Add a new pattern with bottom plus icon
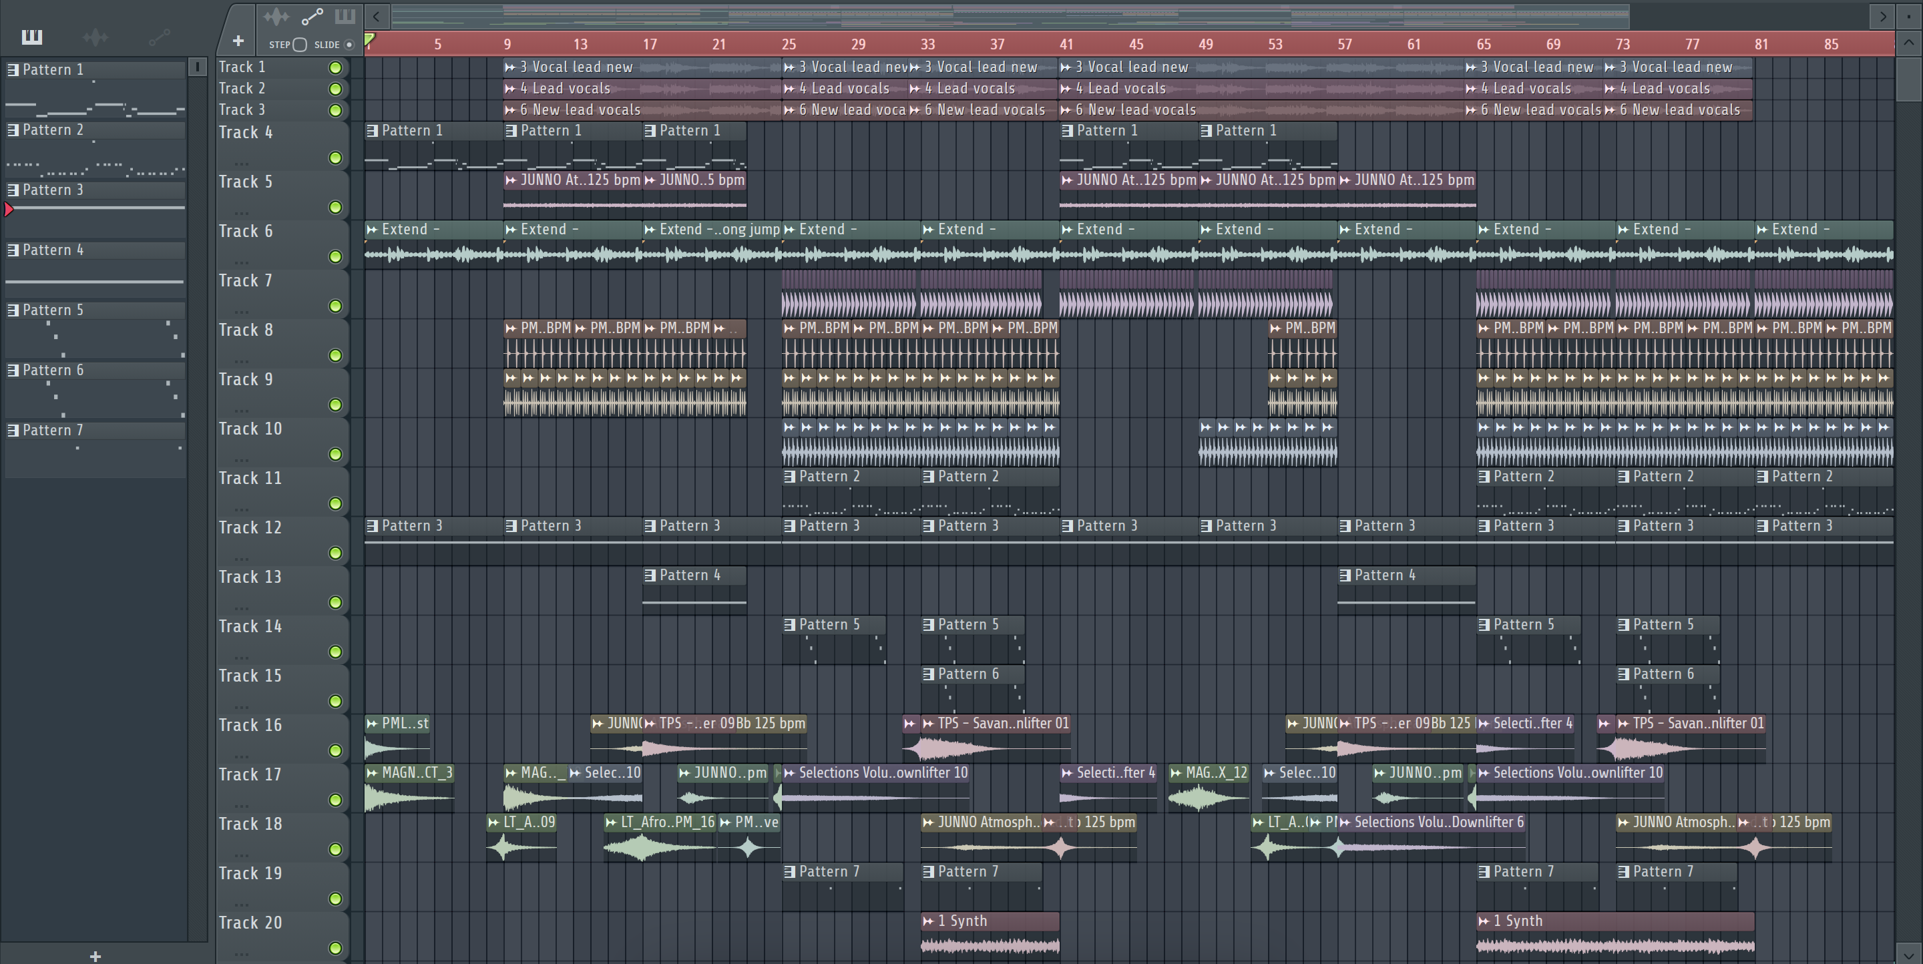The height and width of the screenshot is (964, 1923). (95, 956)
